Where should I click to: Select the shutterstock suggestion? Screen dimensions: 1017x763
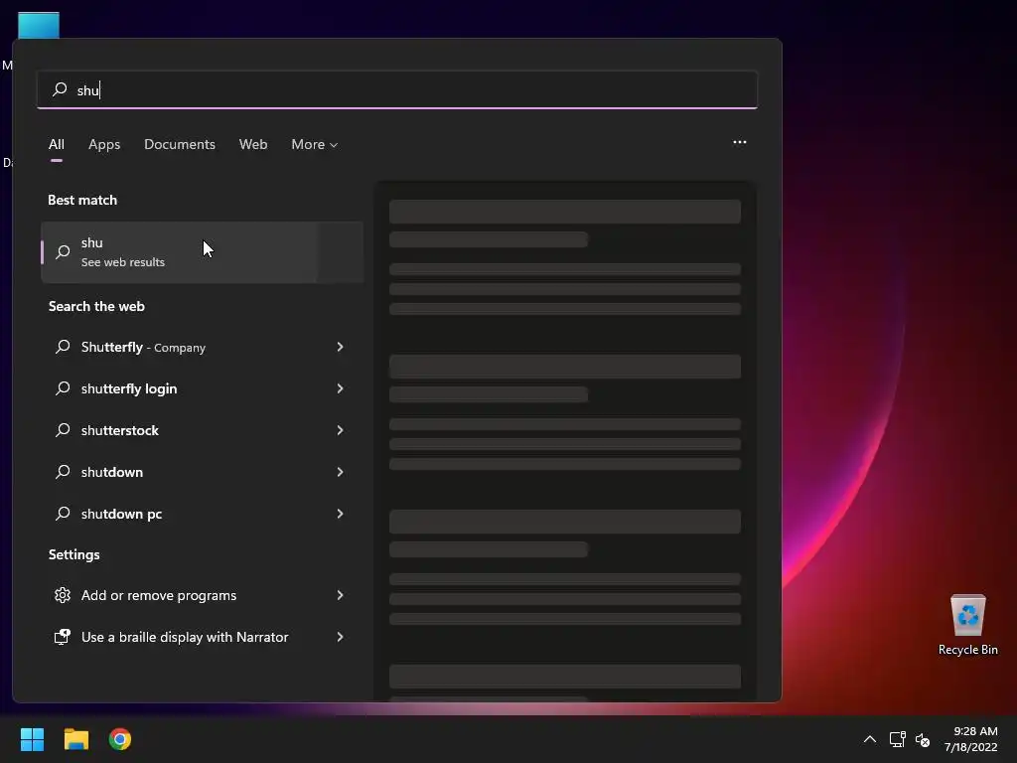click(x=202, y=430)
